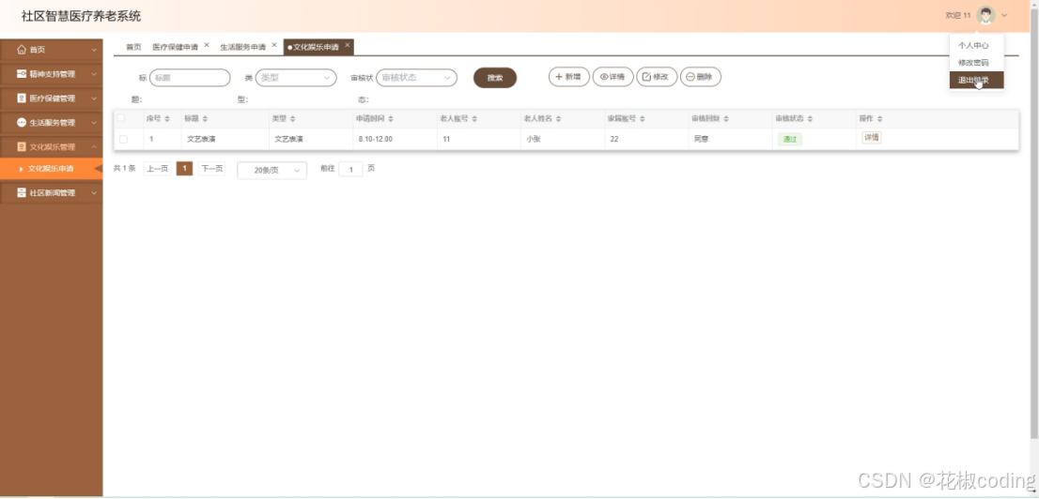Image resolution: width=1039 pixels, height=499 pixels.
Task: Open the 类型 filter dropdown
Action: [296, 78]
